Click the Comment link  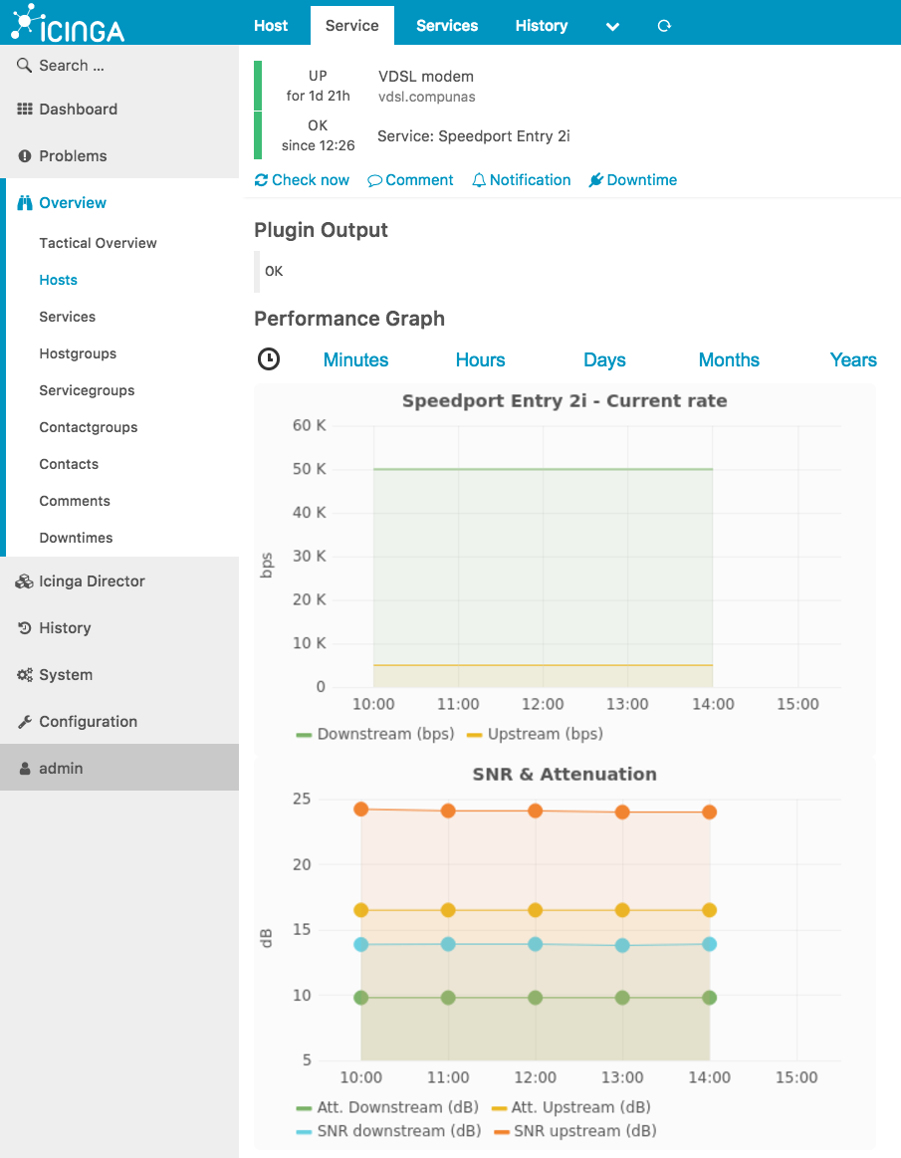[410, 180]
